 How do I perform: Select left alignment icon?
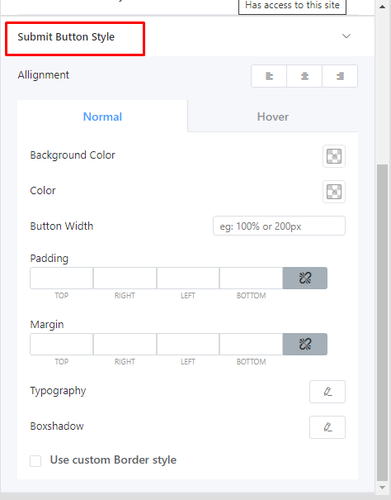[269, 76]
